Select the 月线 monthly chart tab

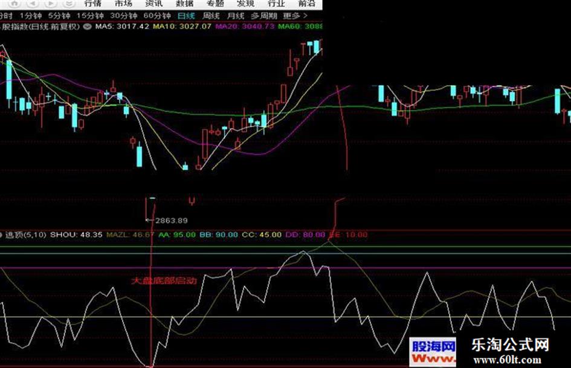point(236,16)
